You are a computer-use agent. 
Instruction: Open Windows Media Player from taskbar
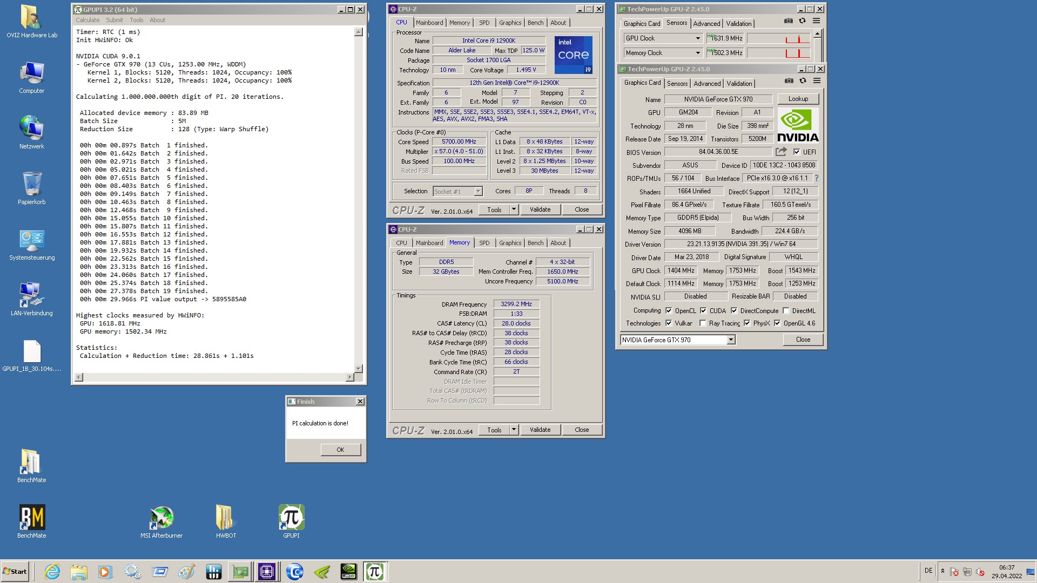(x=105, y=572)
